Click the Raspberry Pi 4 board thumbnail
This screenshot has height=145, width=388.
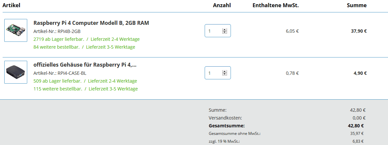[16, 30]
